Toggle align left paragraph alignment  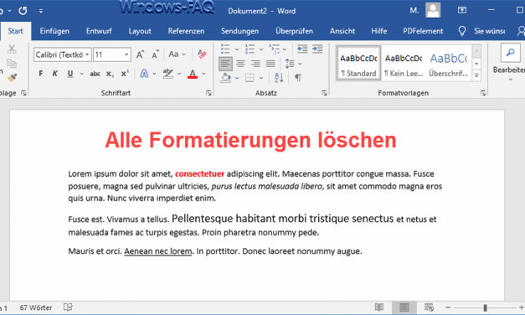tap(226, 64)
